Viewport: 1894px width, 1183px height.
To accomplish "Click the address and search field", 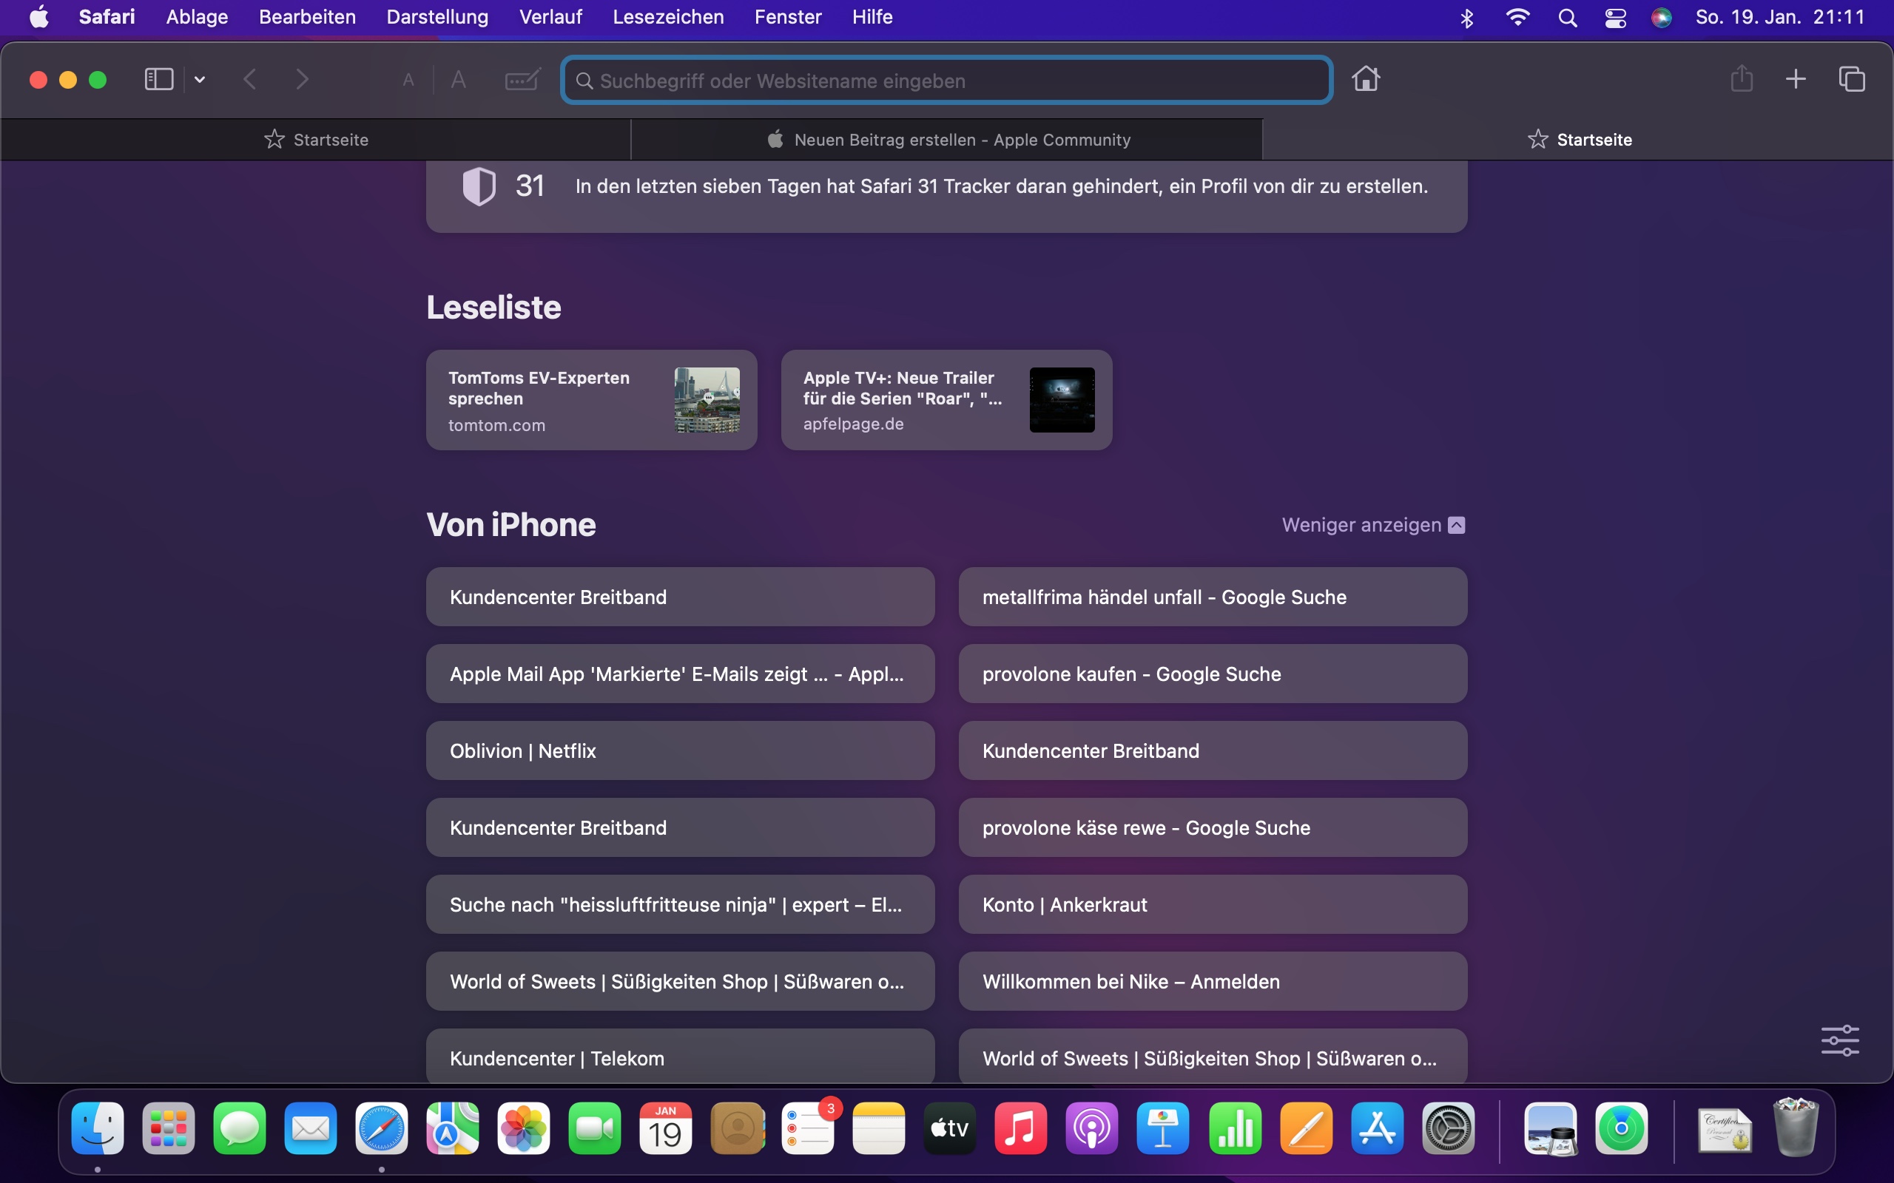I will click(947, 81).
